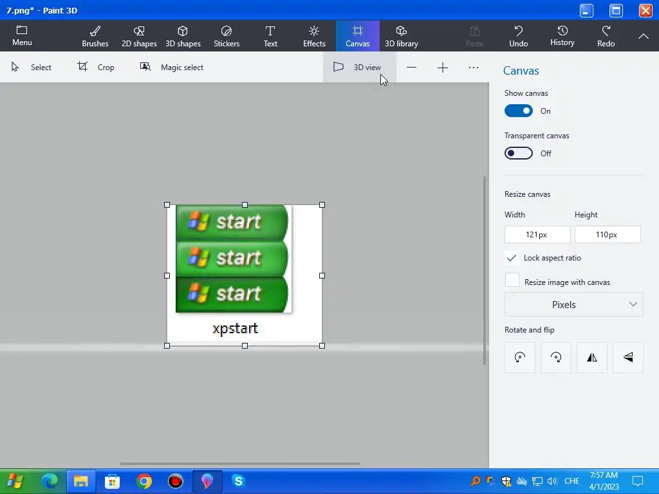This screenshot has height=494, width=659.
Task: Click the xpstart text on canvas
Action: click(x=236, y=328)
